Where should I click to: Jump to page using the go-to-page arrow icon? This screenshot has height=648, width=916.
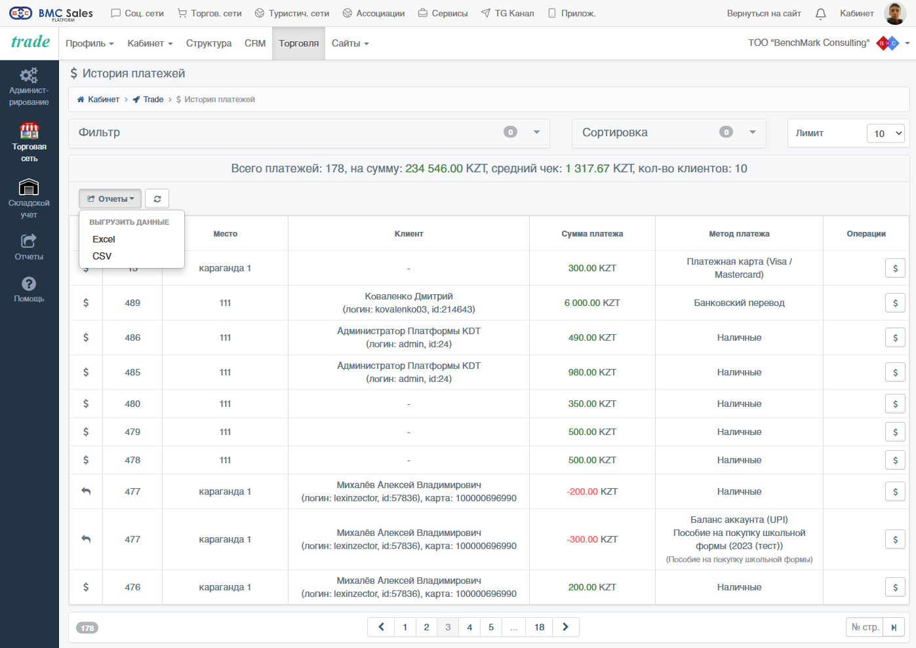[x=894, y=627]
